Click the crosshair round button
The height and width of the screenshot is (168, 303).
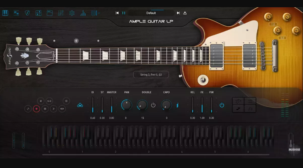28,109
